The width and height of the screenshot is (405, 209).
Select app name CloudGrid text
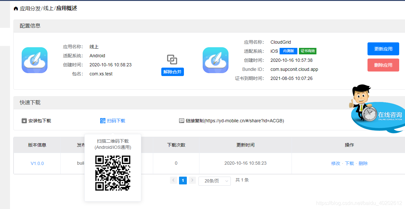point(281,42)
